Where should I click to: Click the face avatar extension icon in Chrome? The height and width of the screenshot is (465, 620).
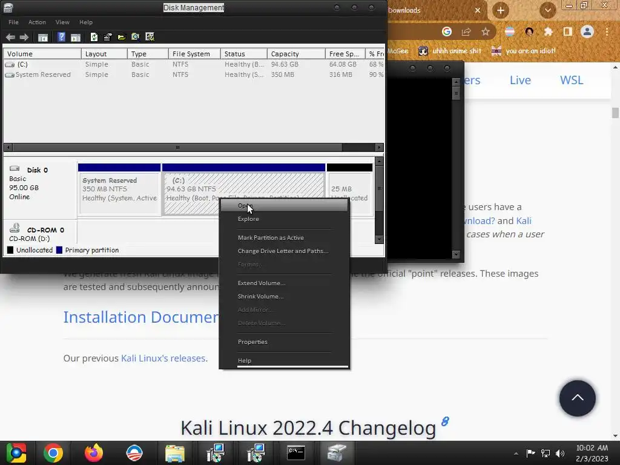click(x=529, y=31)
